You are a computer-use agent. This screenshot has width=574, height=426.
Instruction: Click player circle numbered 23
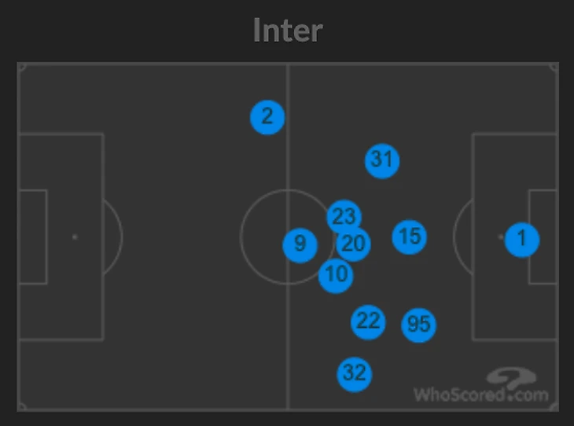tap(344, 217)
